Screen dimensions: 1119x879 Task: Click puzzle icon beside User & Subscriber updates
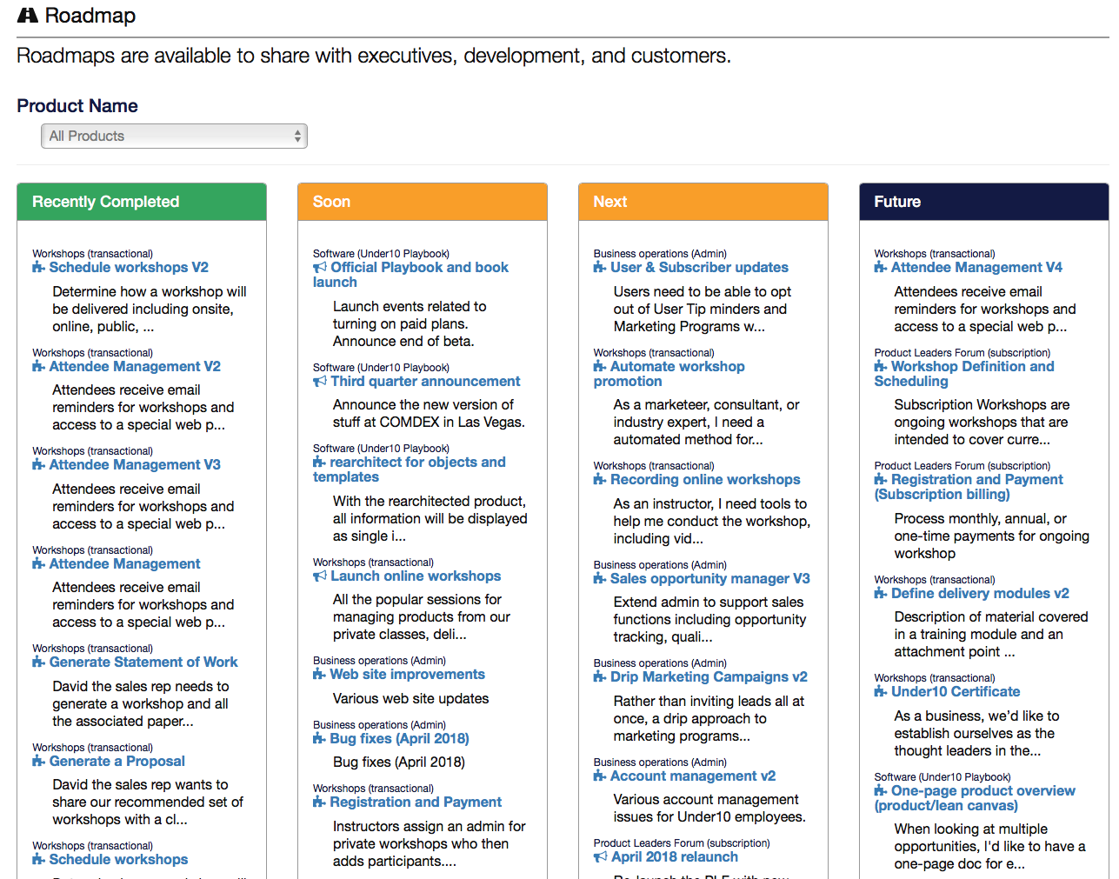(600, 268)
